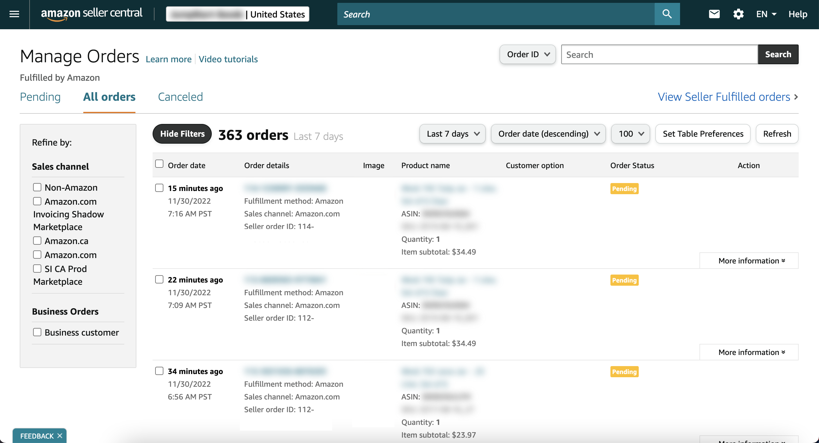The image size is (819, 443).
Task: Open the United States marketplace switcher
Action: coord(237,14)
